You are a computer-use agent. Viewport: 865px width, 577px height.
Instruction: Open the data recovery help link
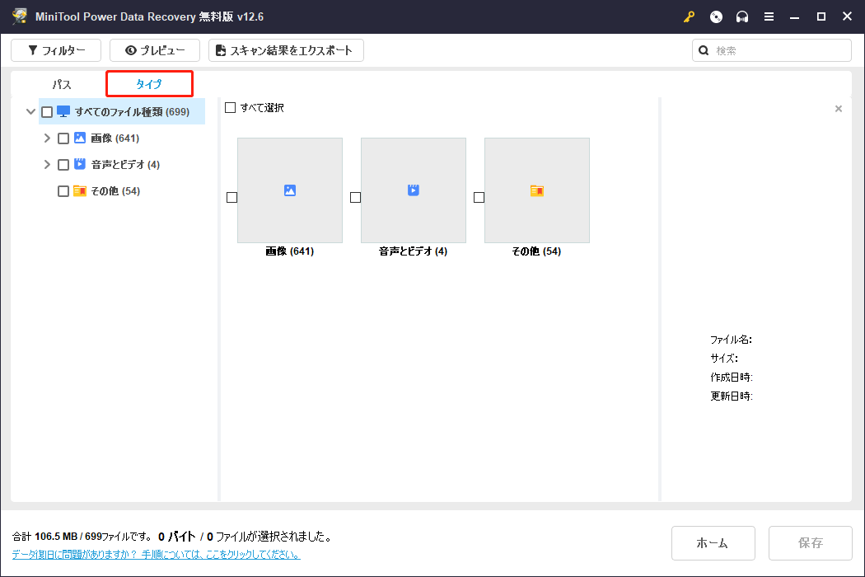pos(156,555)
